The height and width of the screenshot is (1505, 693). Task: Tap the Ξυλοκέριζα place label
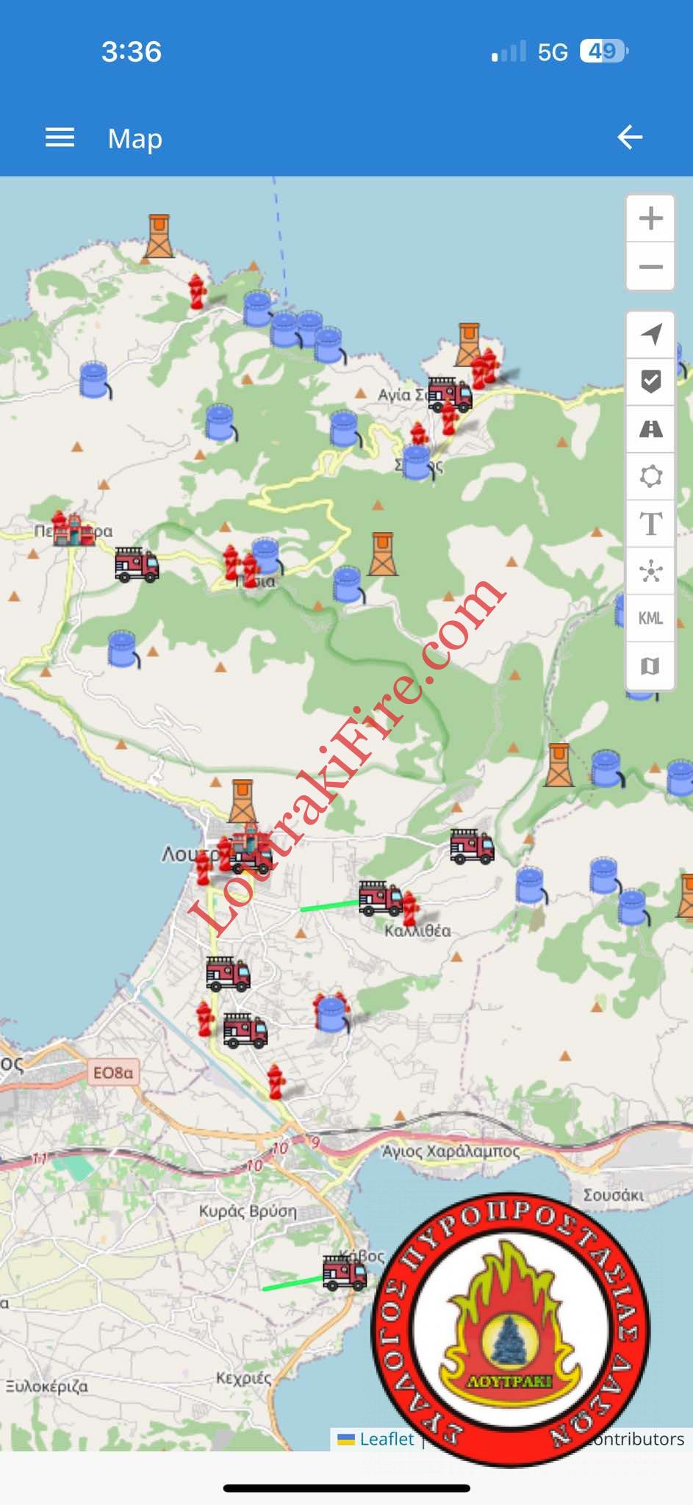point(47,1387)
